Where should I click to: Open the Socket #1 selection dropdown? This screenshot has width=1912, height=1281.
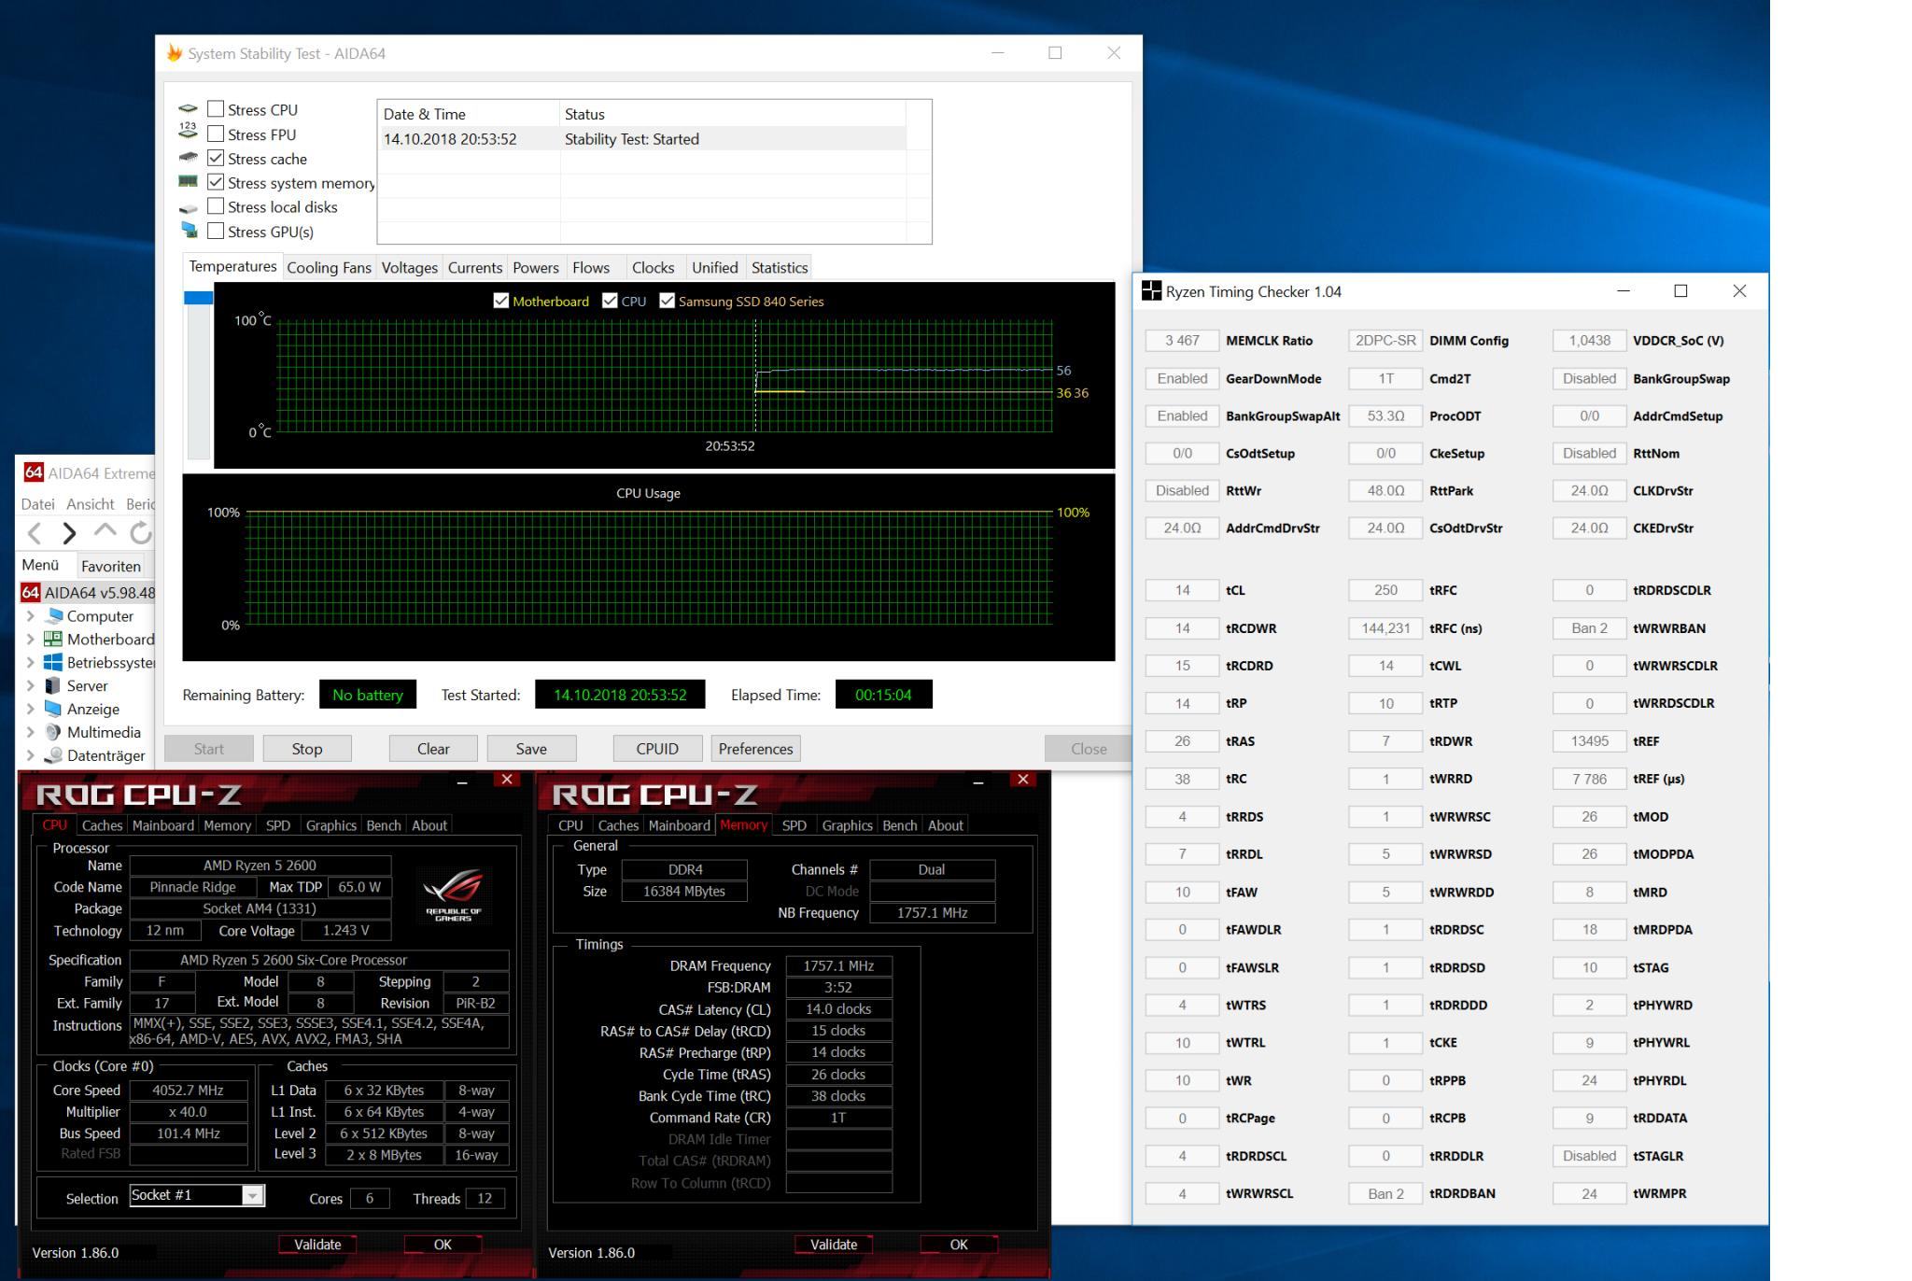[x=253, y=1195]
